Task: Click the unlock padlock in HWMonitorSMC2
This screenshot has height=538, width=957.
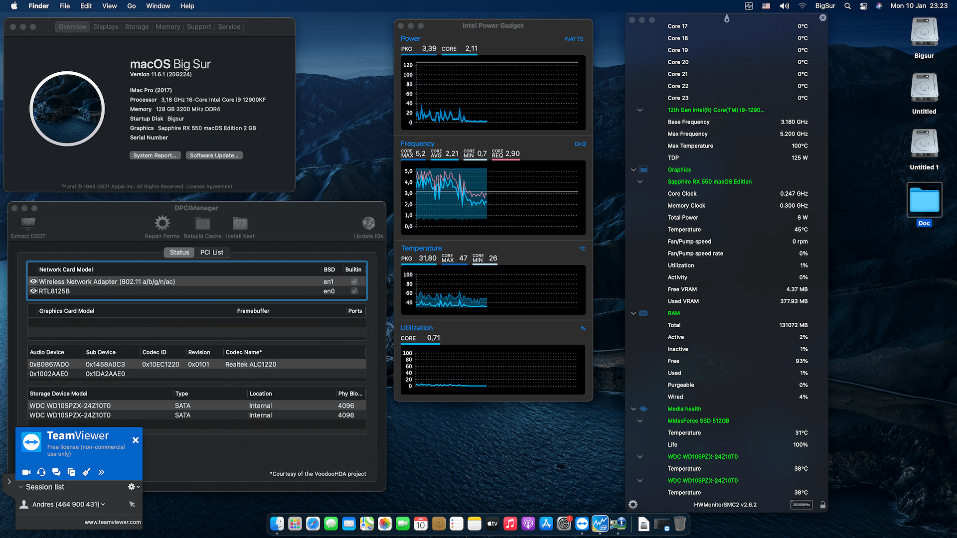Action: click(x=822, y=504)
